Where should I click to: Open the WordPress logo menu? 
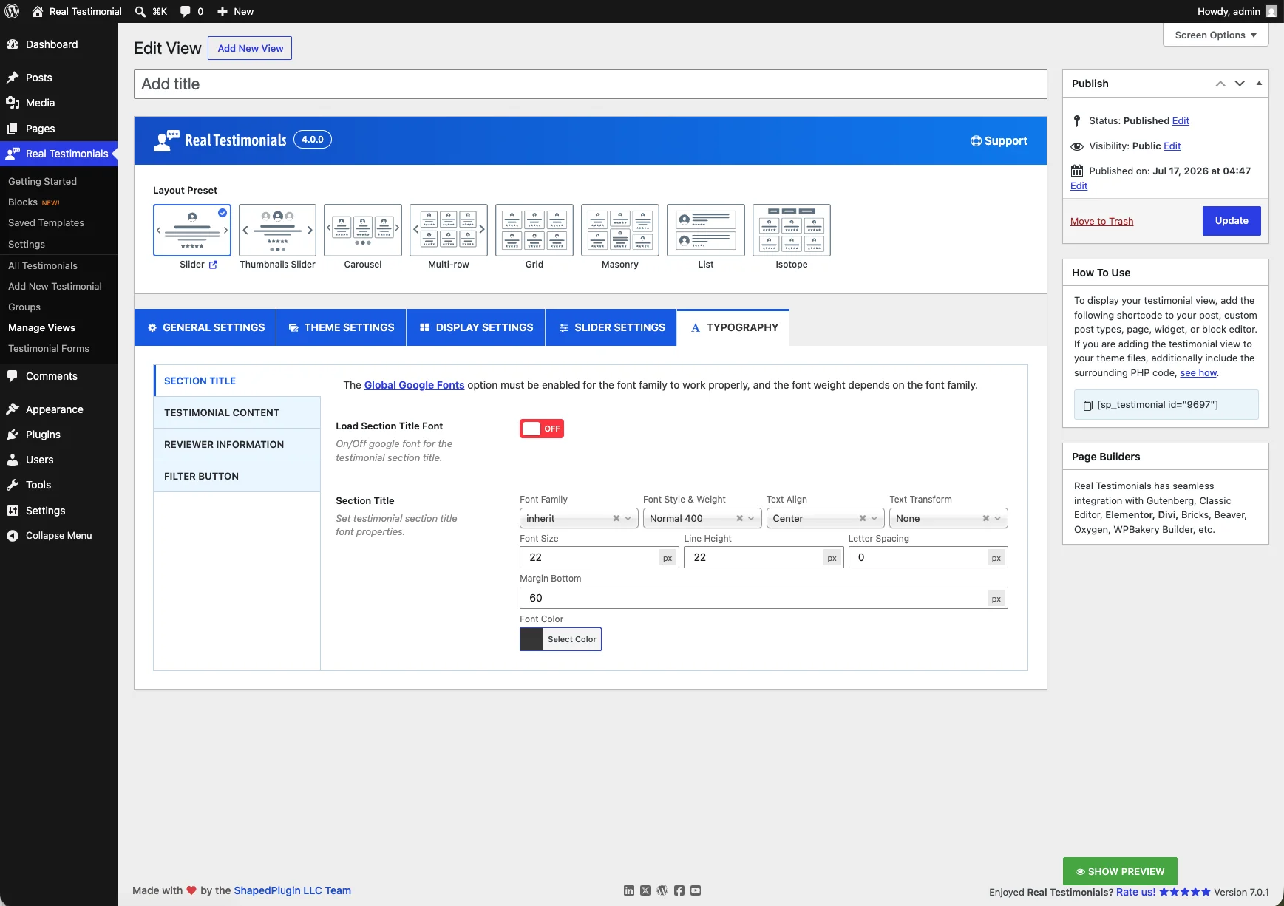[x=12, y=11]
